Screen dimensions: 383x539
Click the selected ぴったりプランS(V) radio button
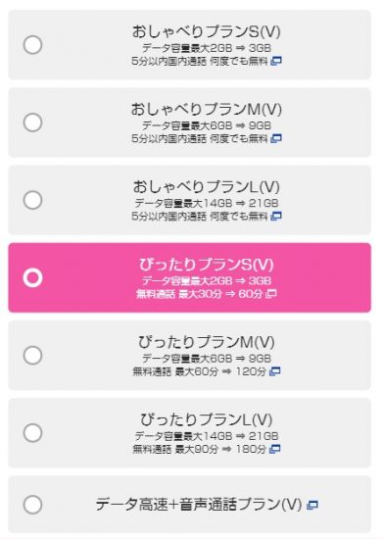click(32, 277)
